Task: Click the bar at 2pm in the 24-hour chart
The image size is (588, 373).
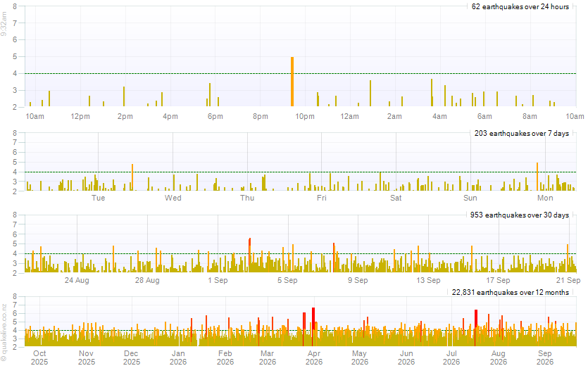Action: [x=124, y=96]
